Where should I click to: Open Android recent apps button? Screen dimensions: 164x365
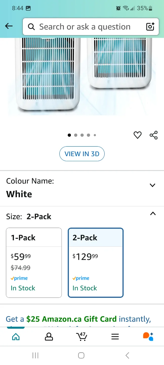coord(35,356)
